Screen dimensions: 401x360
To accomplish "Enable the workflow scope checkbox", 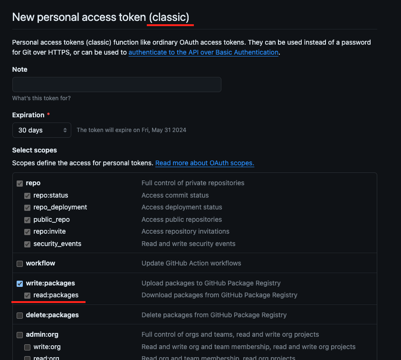I will [19, 264].
